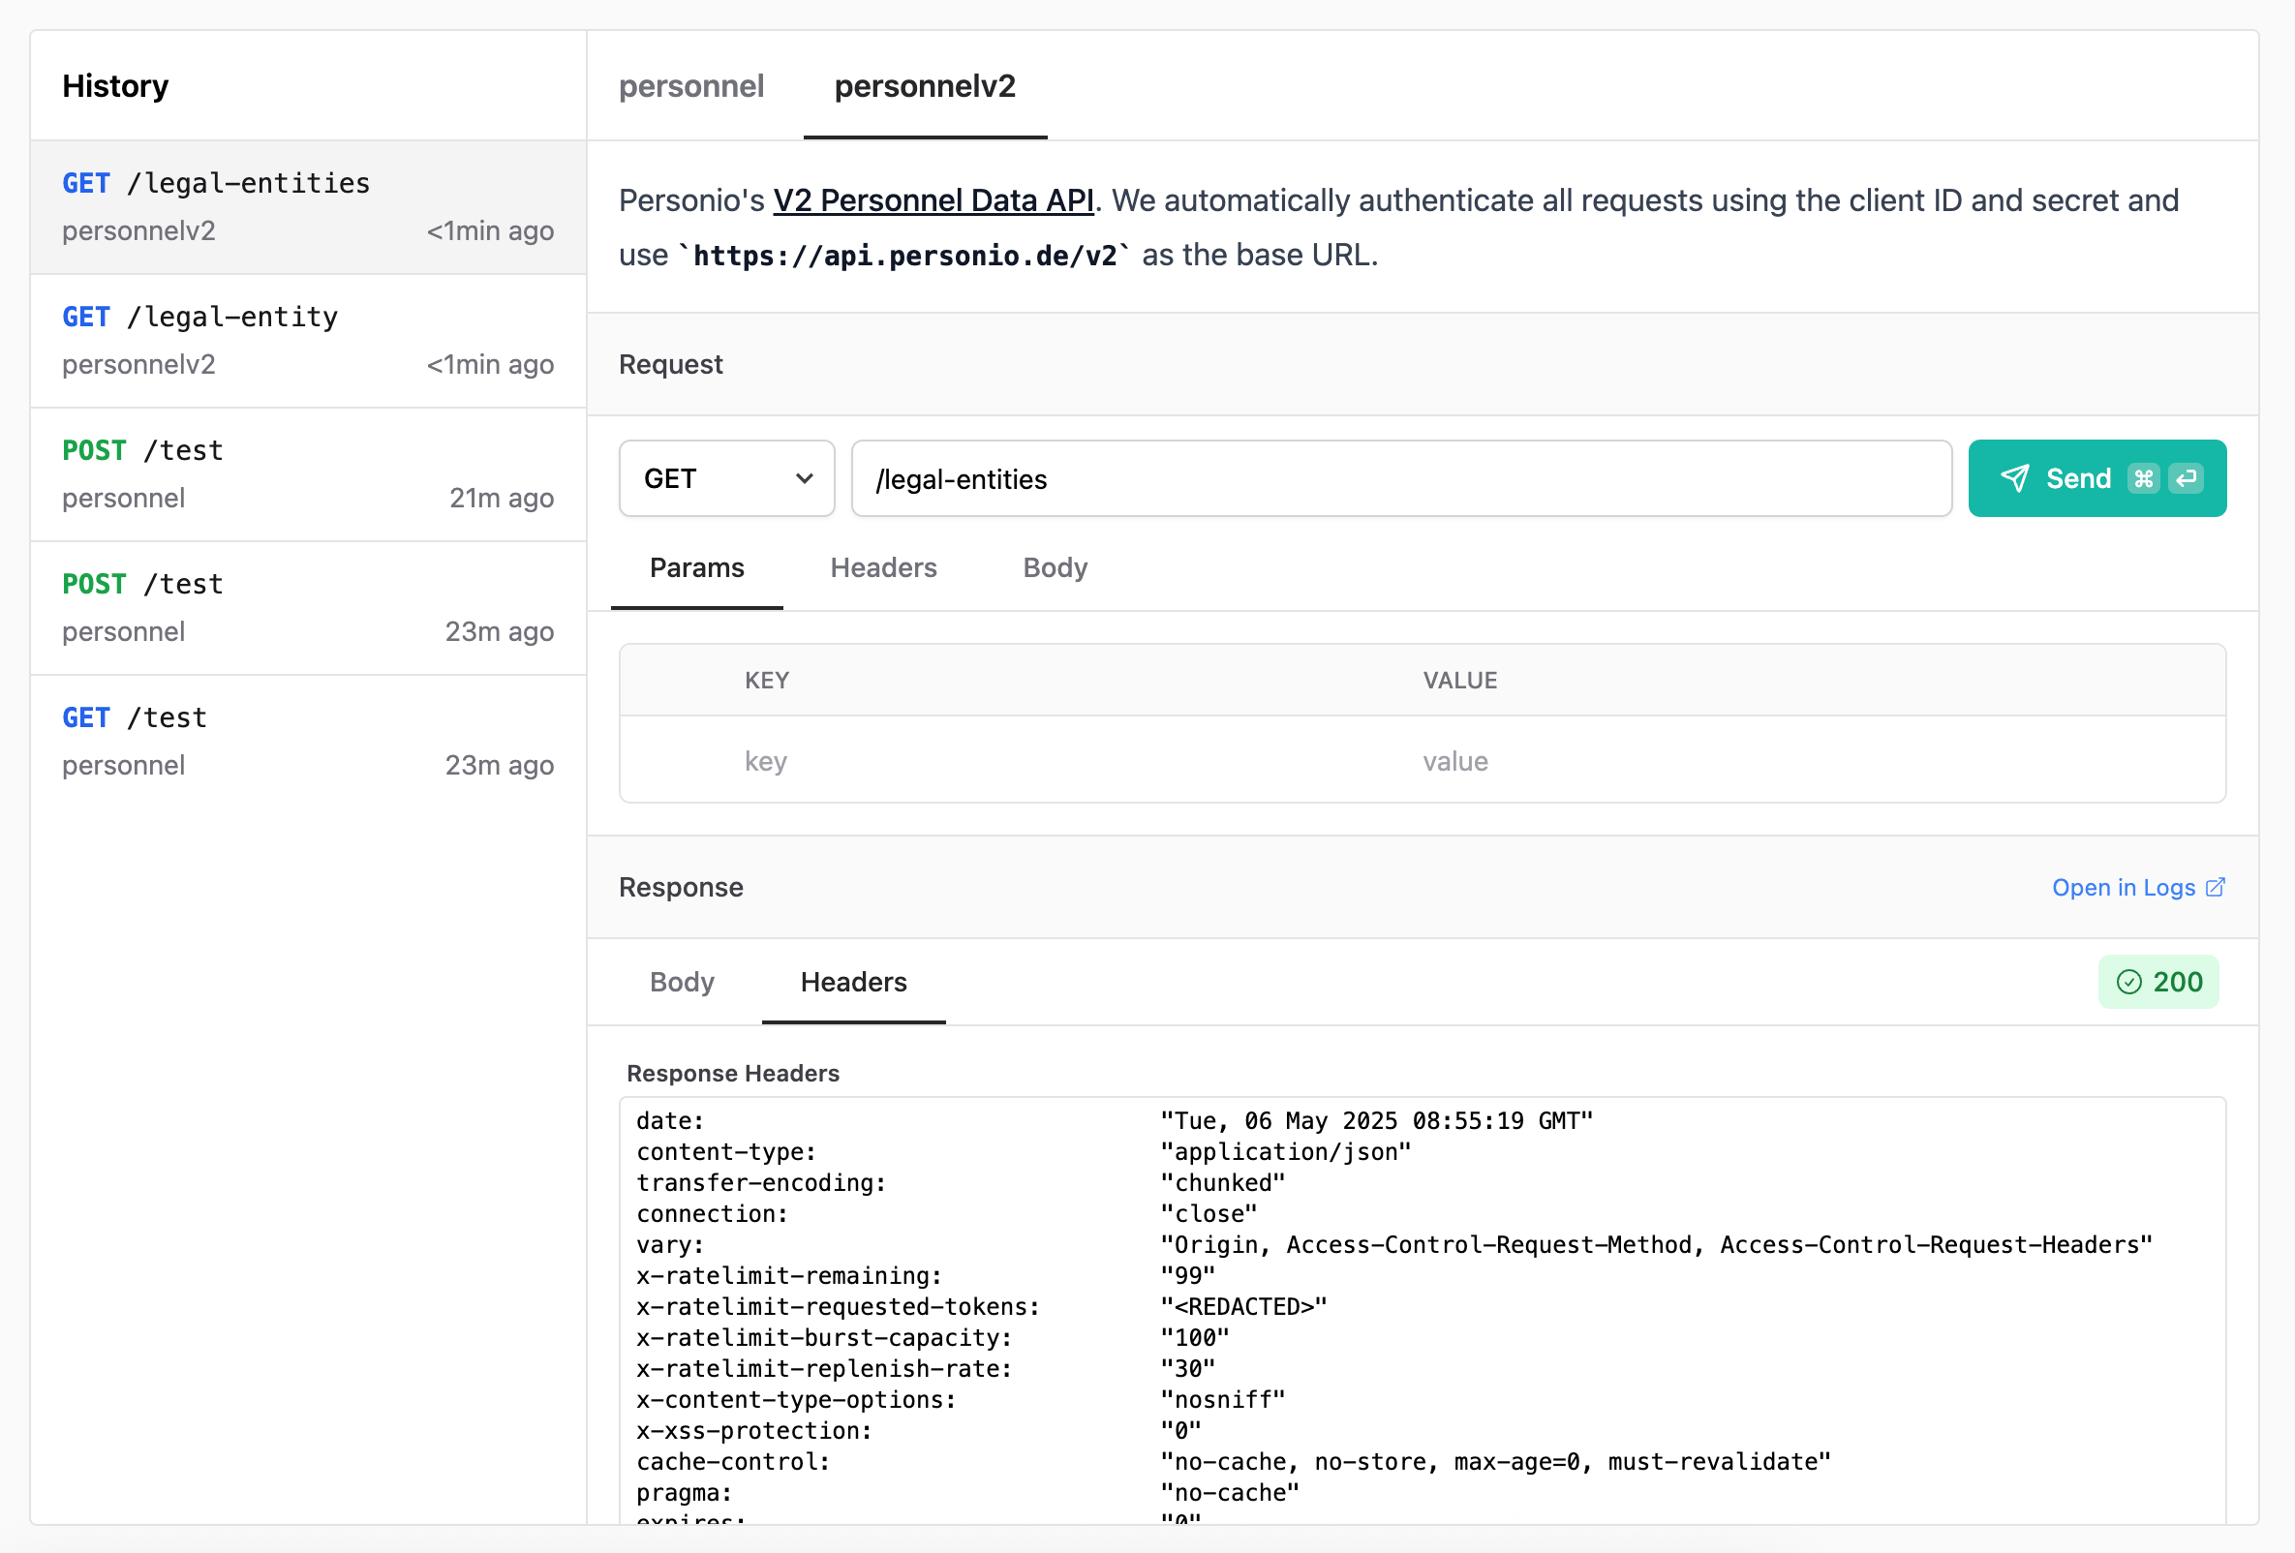
Task: Open the request Headers tab
Action: point(884,567)
